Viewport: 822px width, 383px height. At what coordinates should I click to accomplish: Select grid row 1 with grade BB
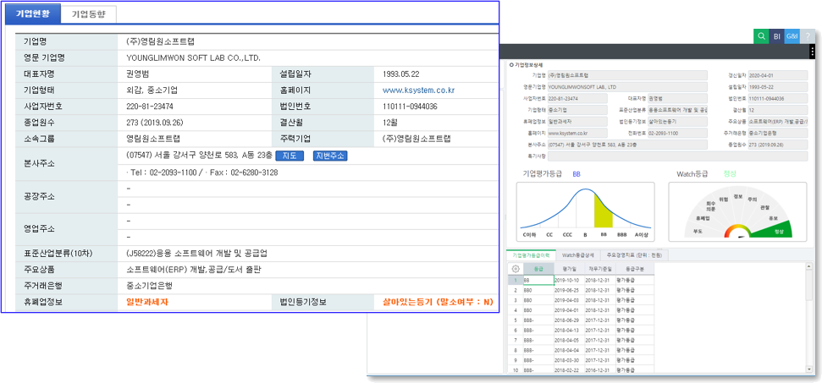tap(538, 280)
